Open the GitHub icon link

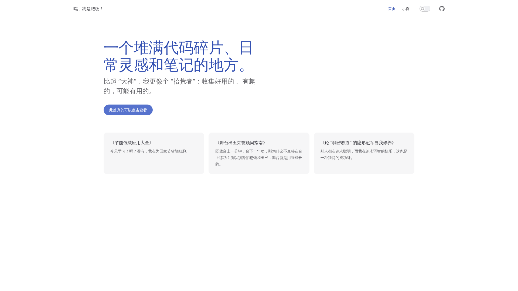(442, 9)
